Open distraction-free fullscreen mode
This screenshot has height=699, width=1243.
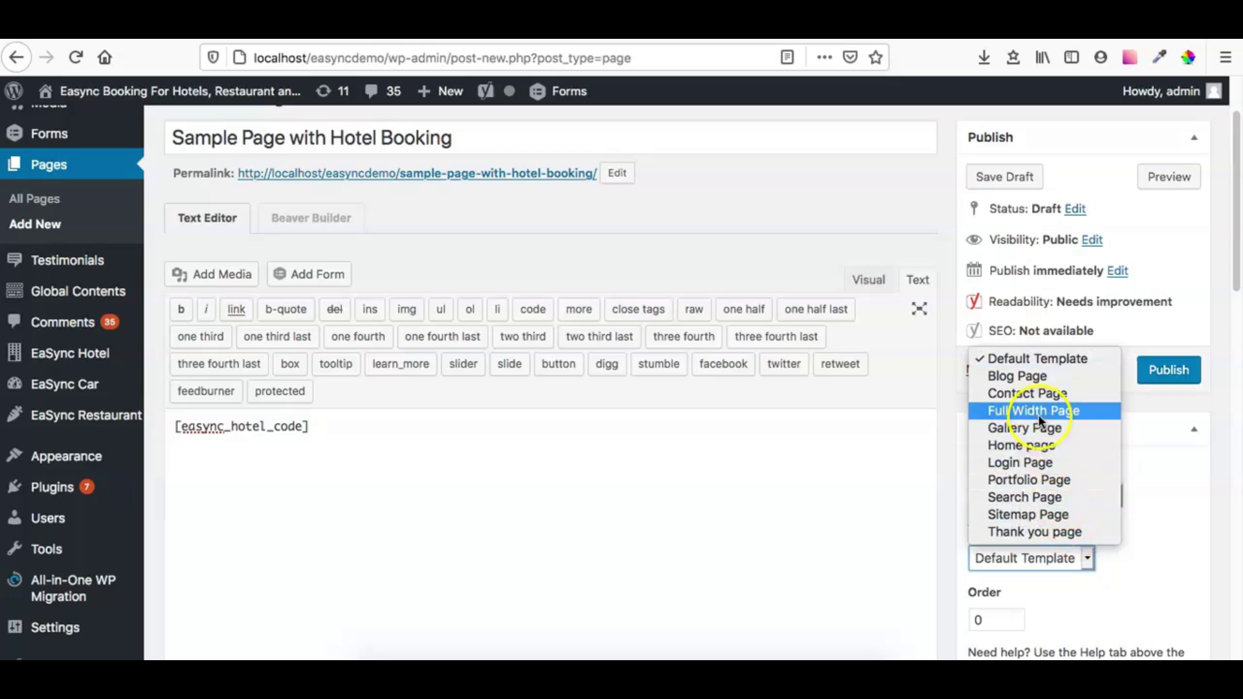point(919,309)
